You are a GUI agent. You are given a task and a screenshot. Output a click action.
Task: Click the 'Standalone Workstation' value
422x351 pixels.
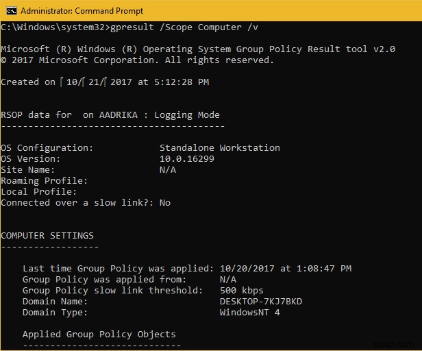[x=220, y=148]
